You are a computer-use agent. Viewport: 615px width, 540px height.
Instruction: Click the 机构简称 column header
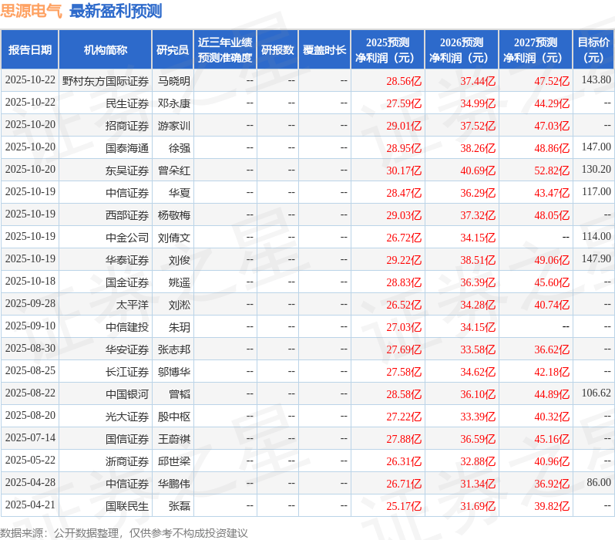(105, 50)
